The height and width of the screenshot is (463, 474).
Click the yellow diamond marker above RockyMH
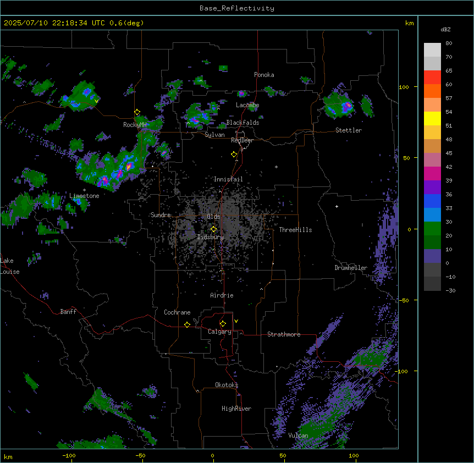pos(137,112)
